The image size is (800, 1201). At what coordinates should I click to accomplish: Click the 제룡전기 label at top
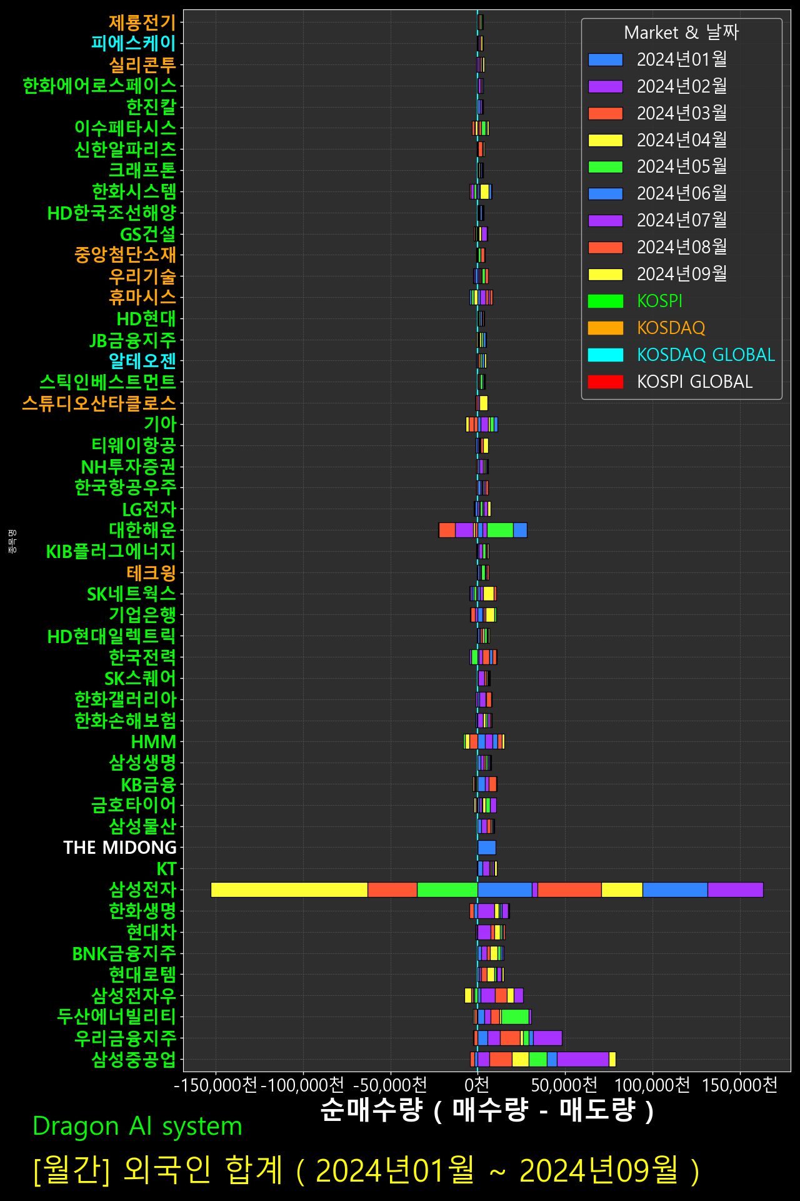point(142,23)
